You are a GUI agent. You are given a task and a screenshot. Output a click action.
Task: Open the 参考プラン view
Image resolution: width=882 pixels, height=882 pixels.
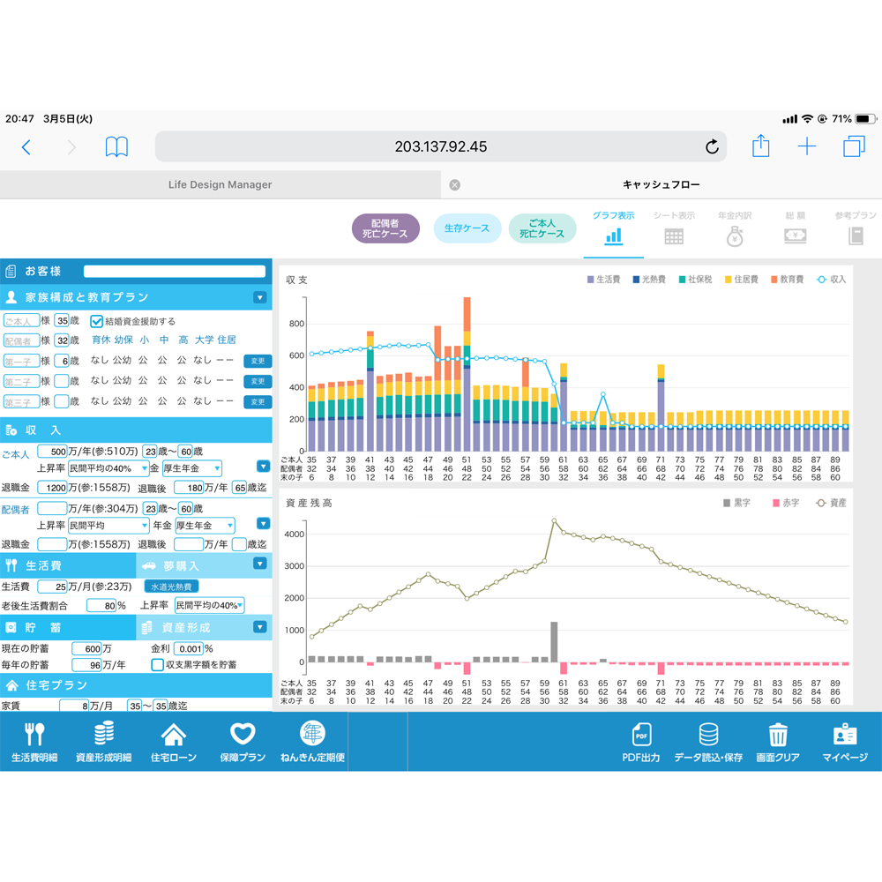click(x=856, y=228)
